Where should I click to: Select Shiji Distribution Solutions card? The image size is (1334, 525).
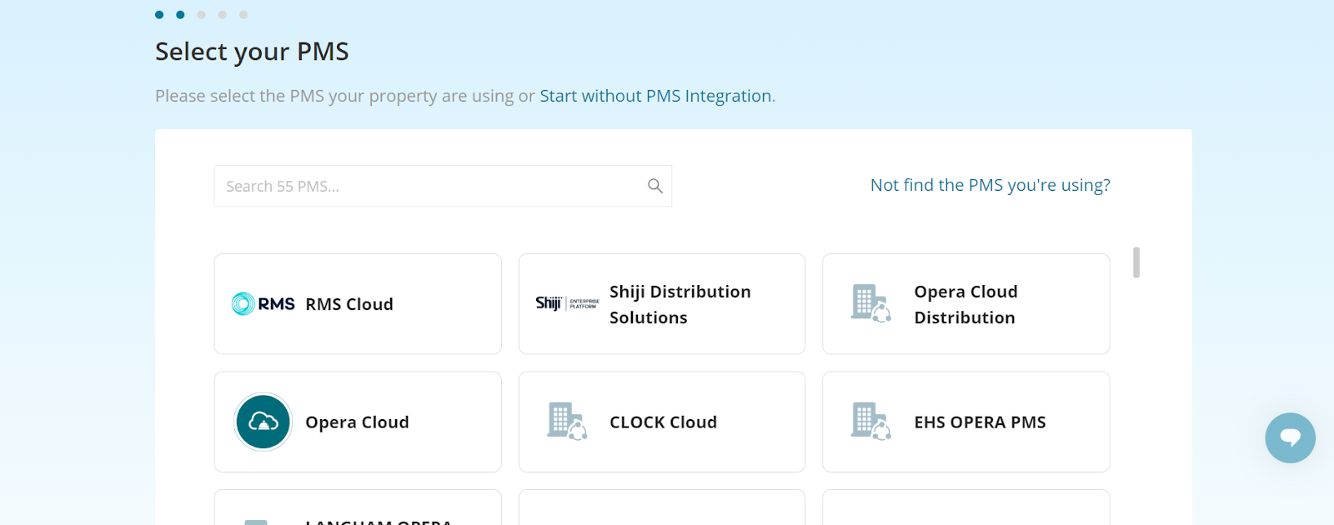pyautogui.click(x=662, y=304)
